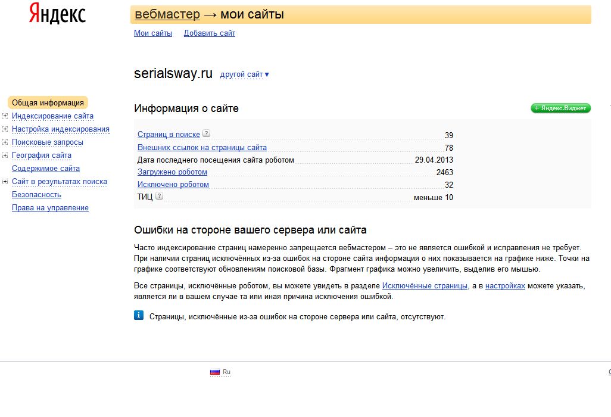Open Внешних ссылок на страницы сайта link
Screen dimensions: 611x417
pos(202,148)
